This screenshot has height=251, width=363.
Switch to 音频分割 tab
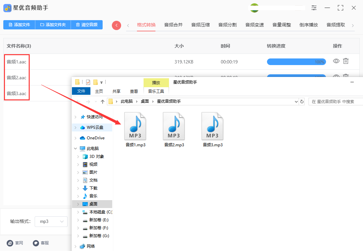[228, 25]
